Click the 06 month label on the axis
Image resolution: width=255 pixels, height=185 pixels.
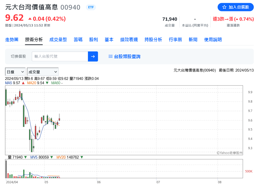(x=99, y=182)
